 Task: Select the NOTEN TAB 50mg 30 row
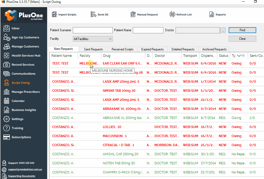pos(157,163)
